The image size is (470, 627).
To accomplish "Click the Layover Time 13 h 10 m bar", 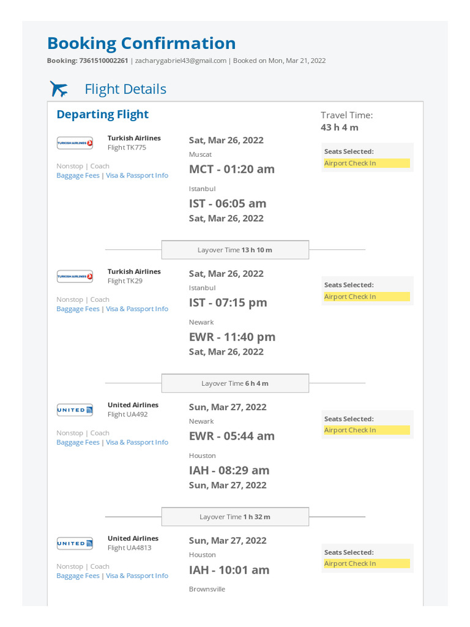I will coord(235,250).
